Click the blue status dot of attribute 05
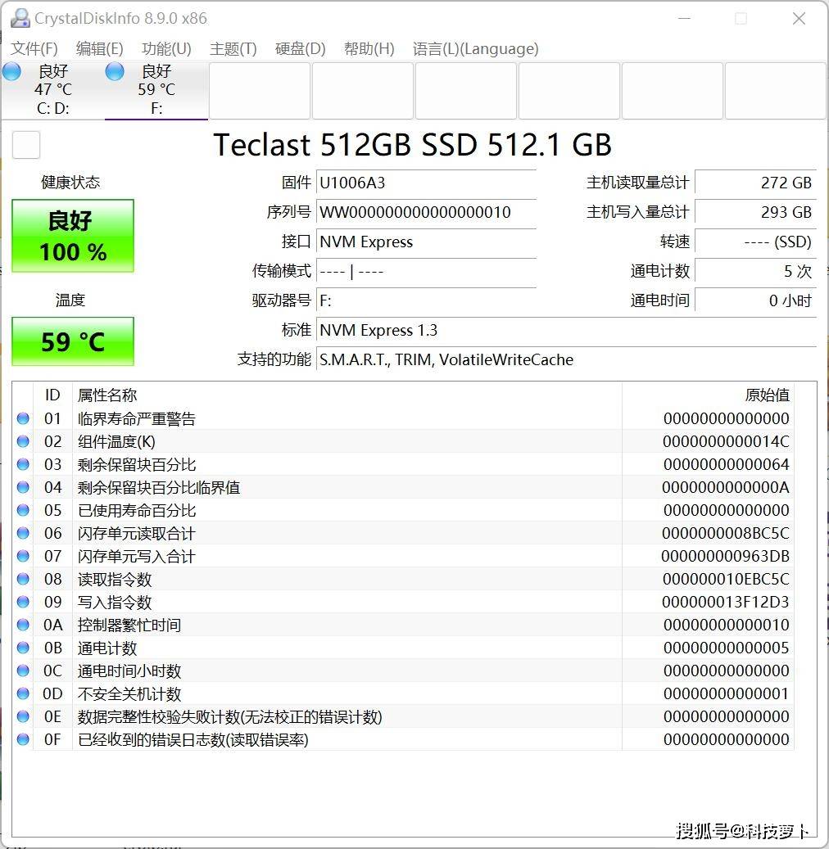The image size is (829, 849). tap(23, 510)
